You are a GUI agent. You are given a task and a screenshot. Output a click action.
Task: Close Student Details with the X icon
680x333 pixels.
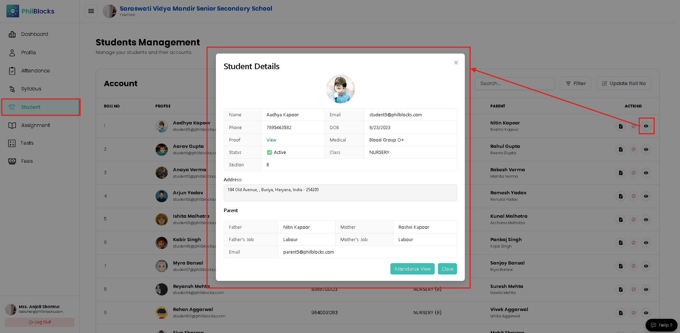coord(456,62)
